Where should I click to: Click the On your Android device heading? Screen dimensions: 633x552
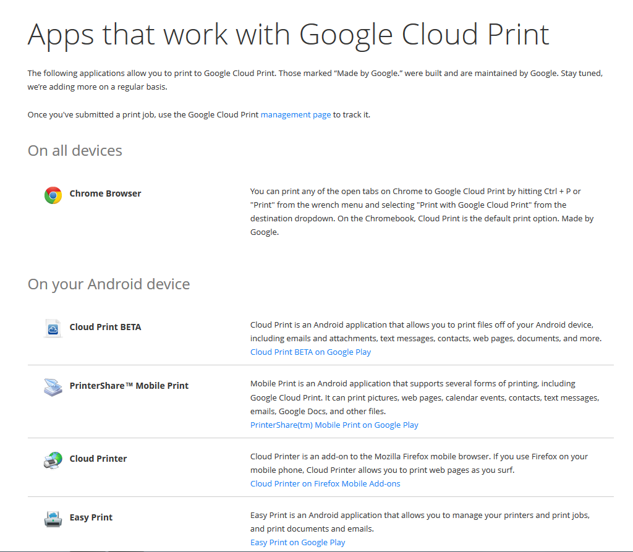click(x=109, y=284)
